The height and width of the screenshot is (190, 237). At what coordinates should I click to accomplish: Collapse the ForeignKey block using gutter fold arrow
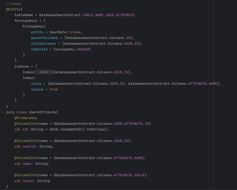click(2, 26)
